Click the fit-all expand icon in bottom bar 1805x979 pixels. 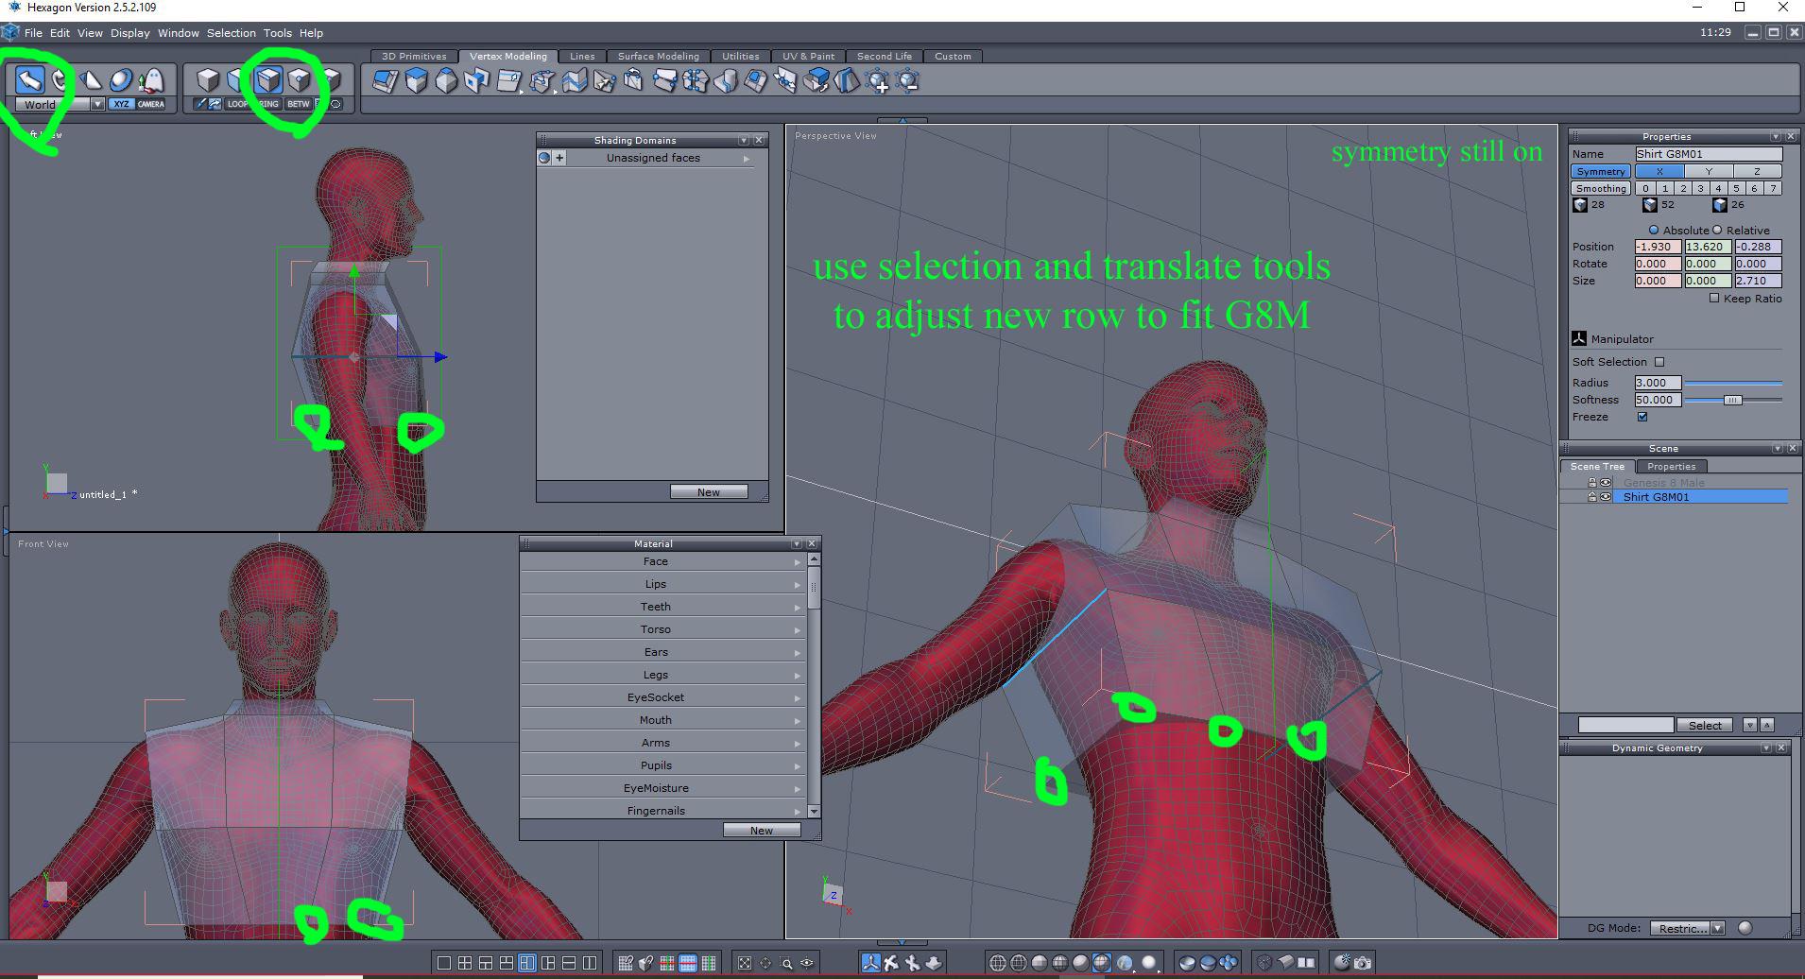(745, 963)
